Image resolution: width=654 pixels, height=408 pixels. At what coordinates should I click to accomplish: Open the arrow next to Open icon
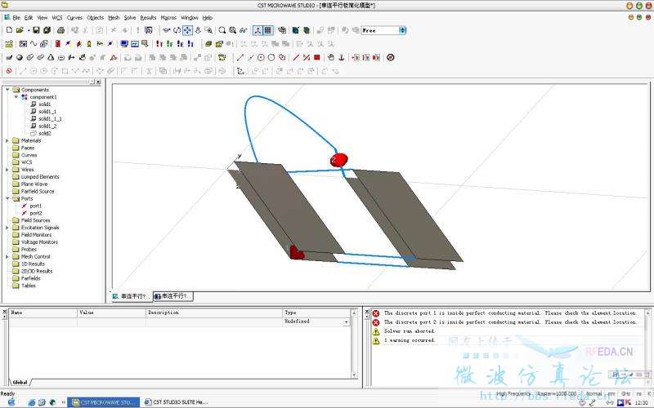click(28, 30)
